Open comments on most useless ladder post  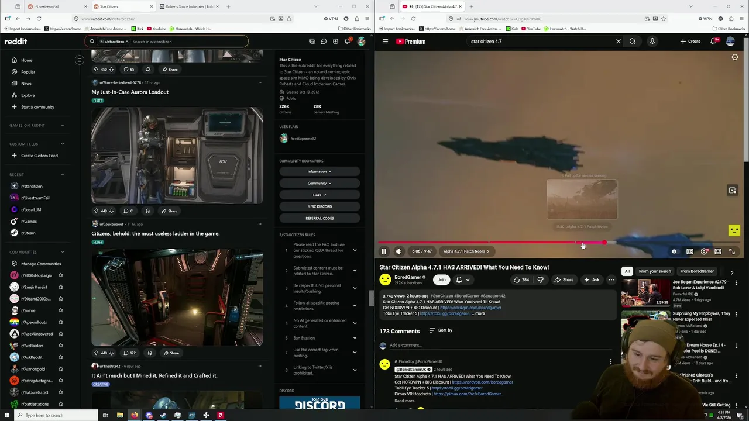click(129, 353)
